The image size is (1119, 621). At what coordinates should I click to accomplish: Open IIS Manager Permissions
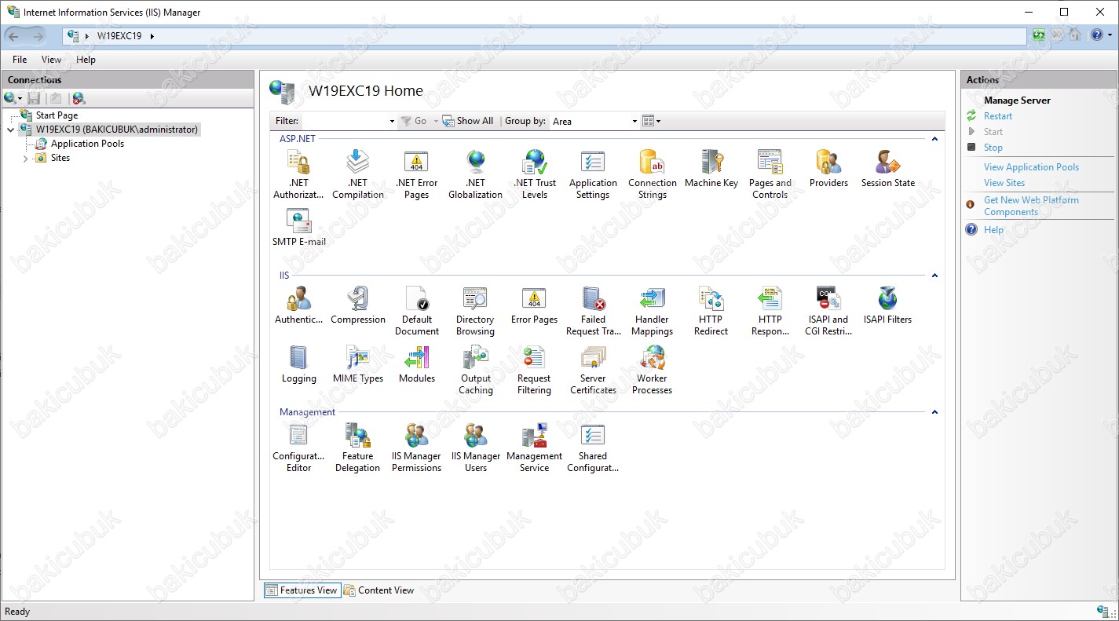point(416,447)
